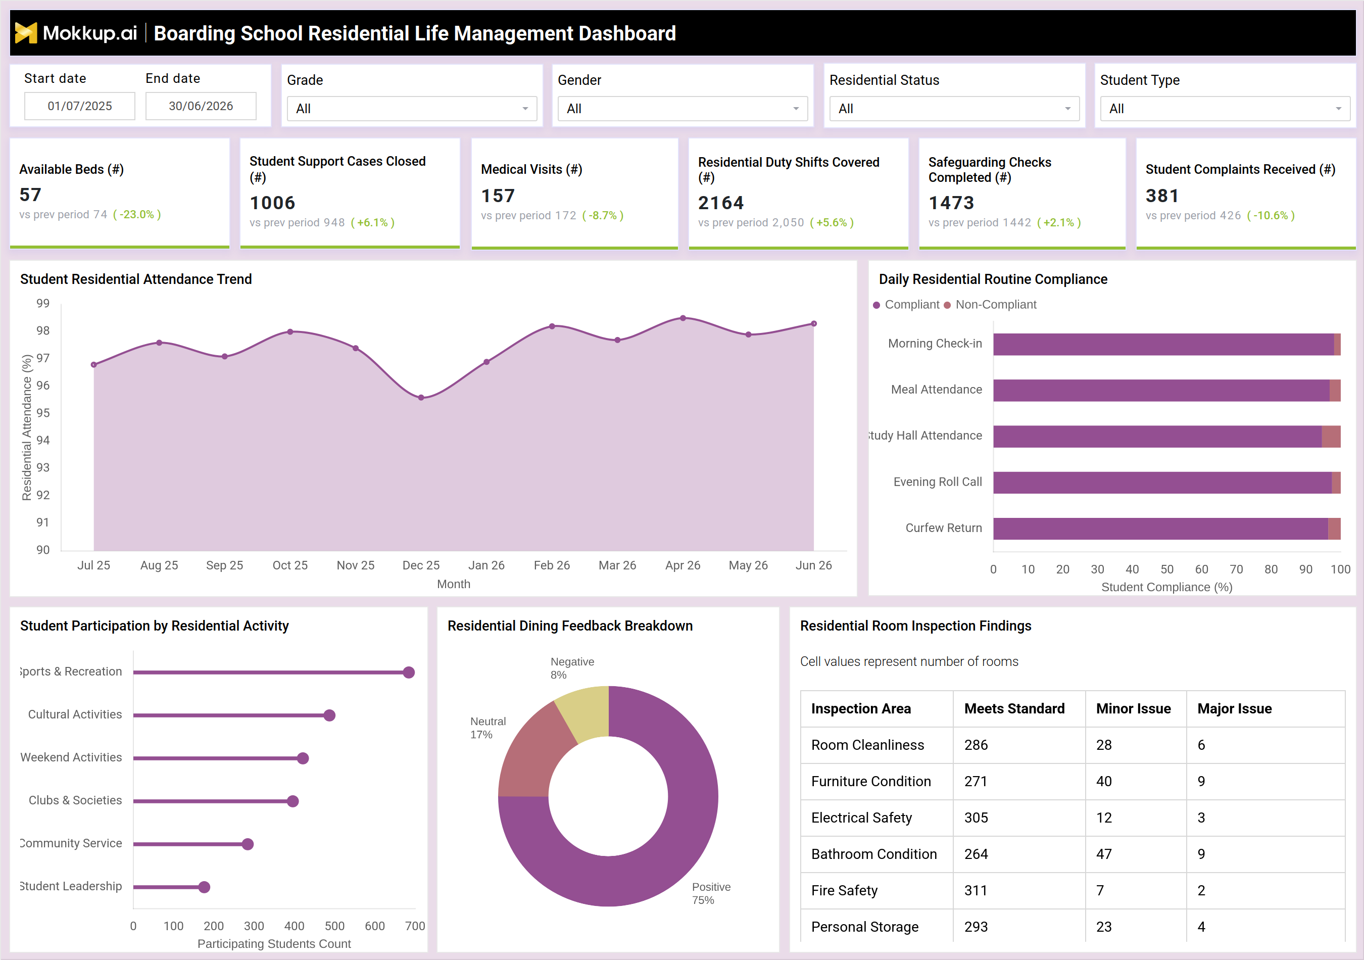
Task: Click the Start date field 01/07/2025
Action: pos(80,106)
